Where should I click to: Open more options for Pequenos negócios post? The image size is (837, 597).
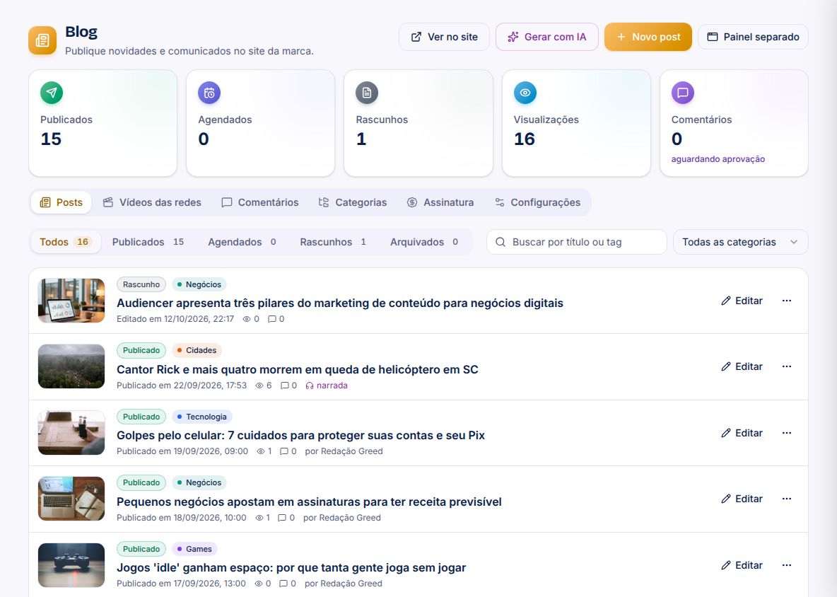click(x=787, y=499)
